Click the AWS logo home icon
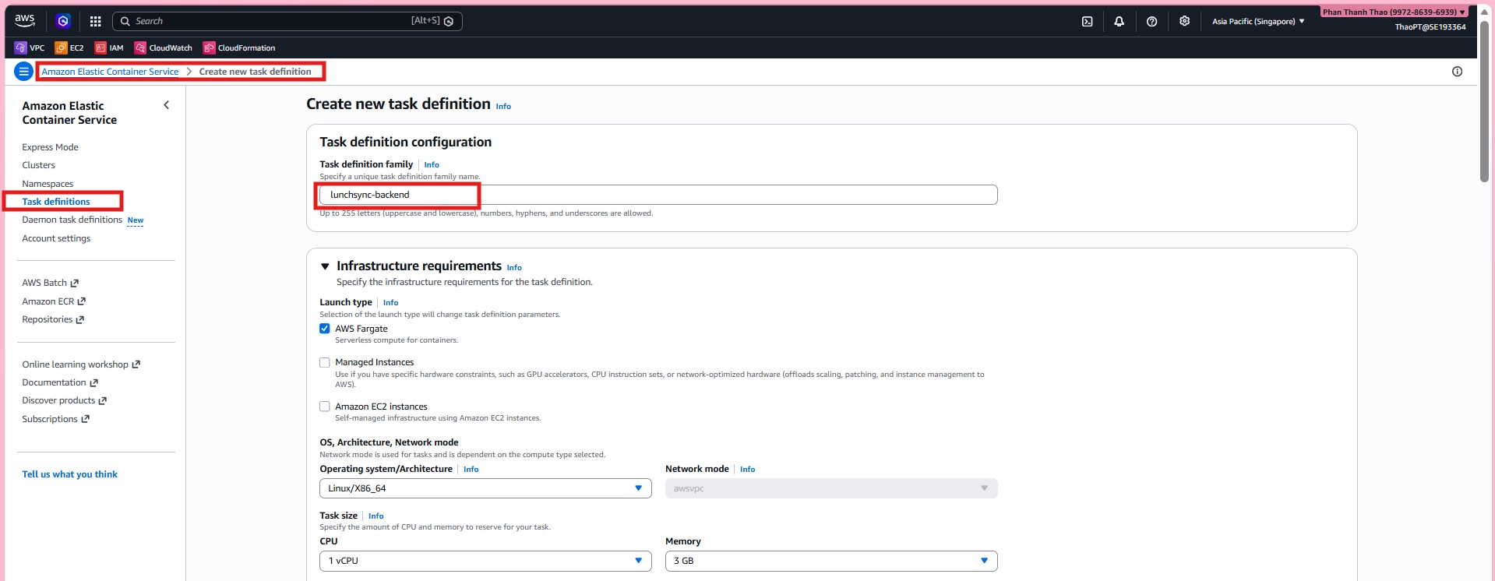This screenshot has width=1495, height=581. (x=25, y=20)
